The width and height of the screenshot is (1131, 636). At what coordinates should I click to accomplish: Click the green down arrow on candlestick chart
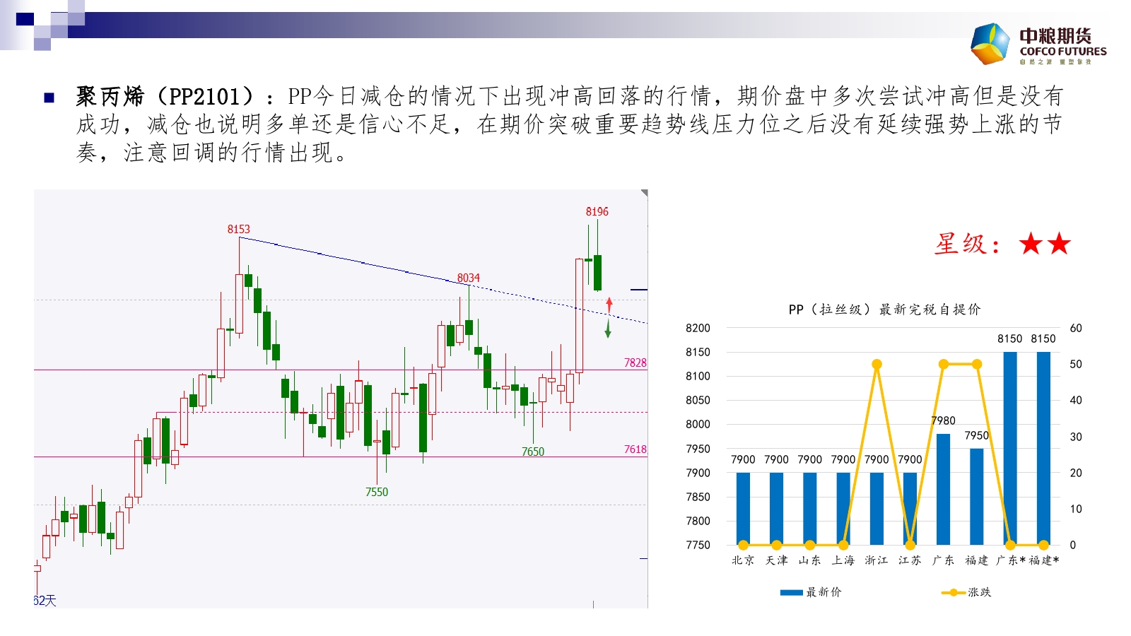tap(608, 329)
